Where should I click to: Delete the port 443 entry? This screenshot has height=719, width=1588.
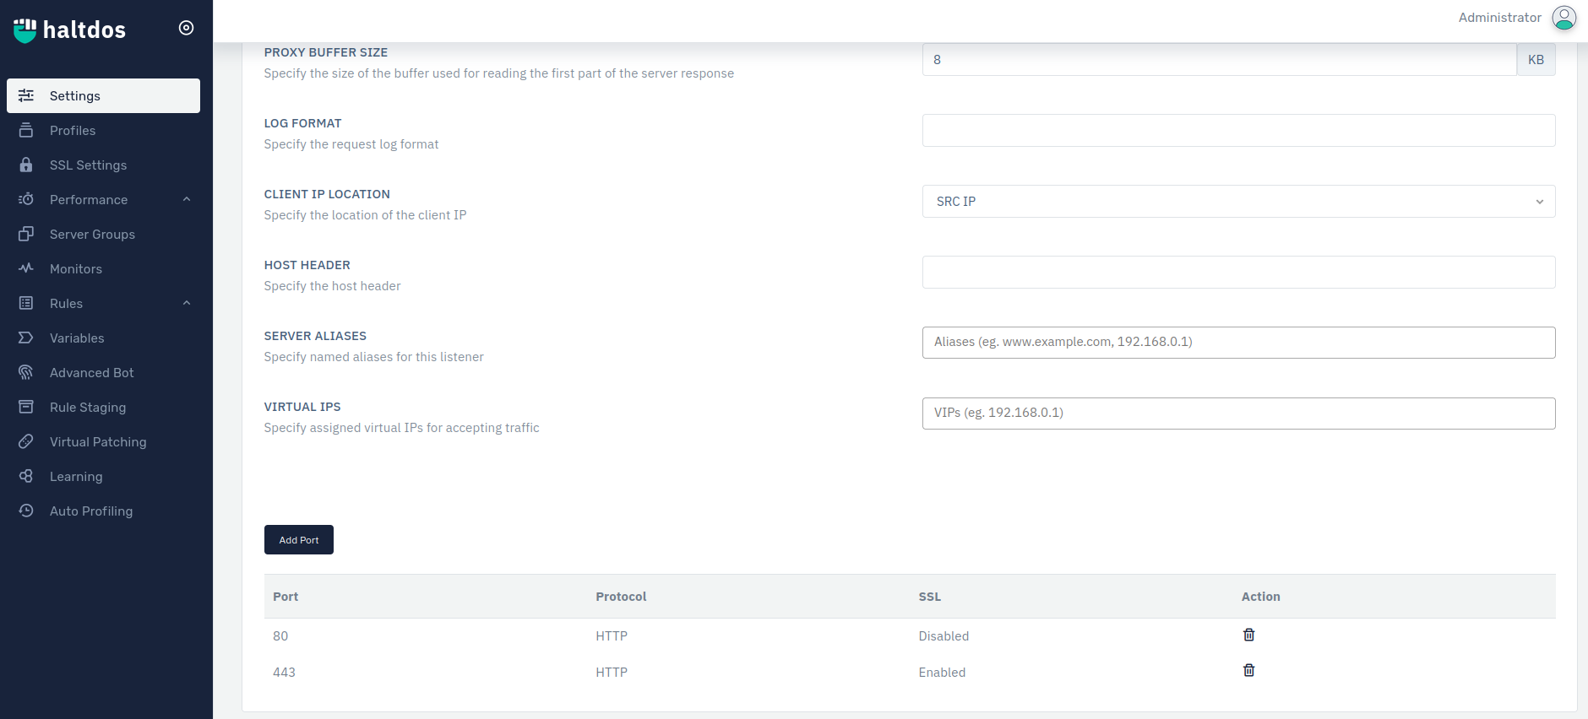coord(1248,670)
